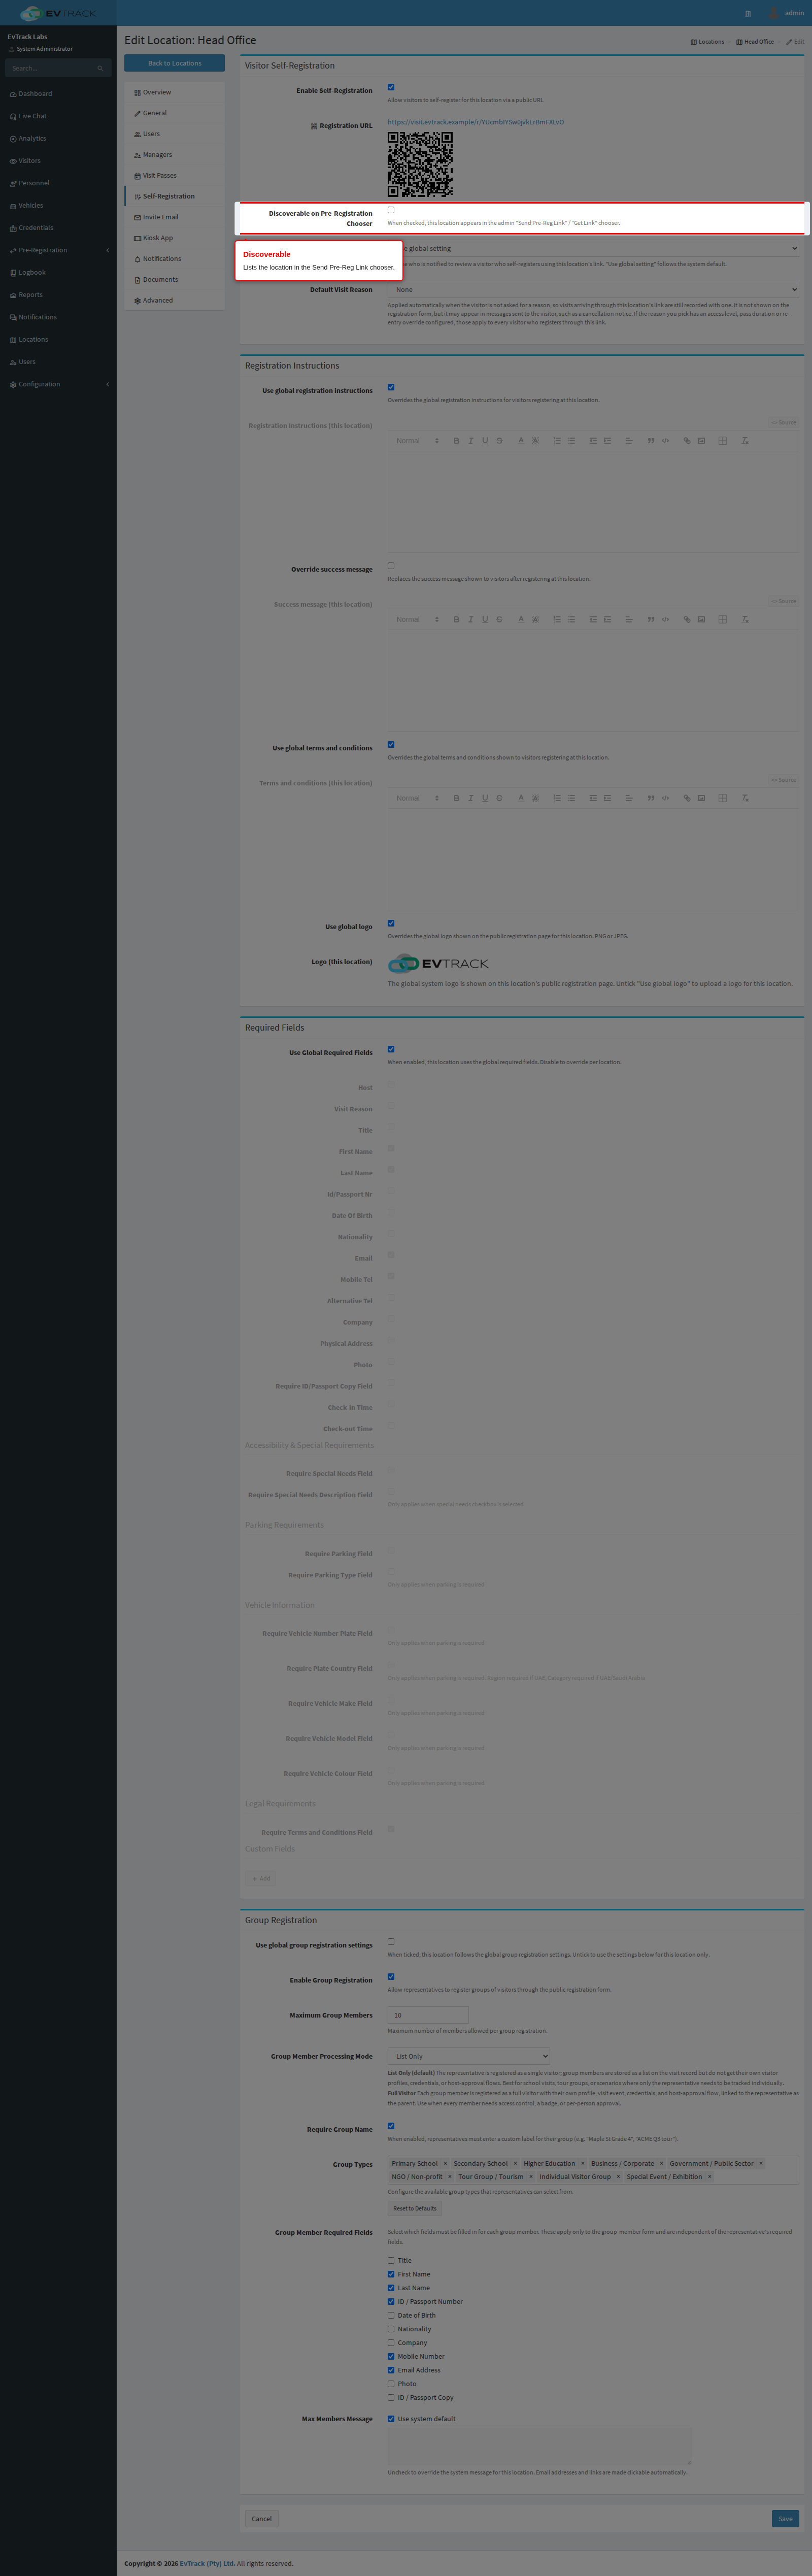
Task: Click insert link icon in Terms and conditions editor
Action: 687,798
